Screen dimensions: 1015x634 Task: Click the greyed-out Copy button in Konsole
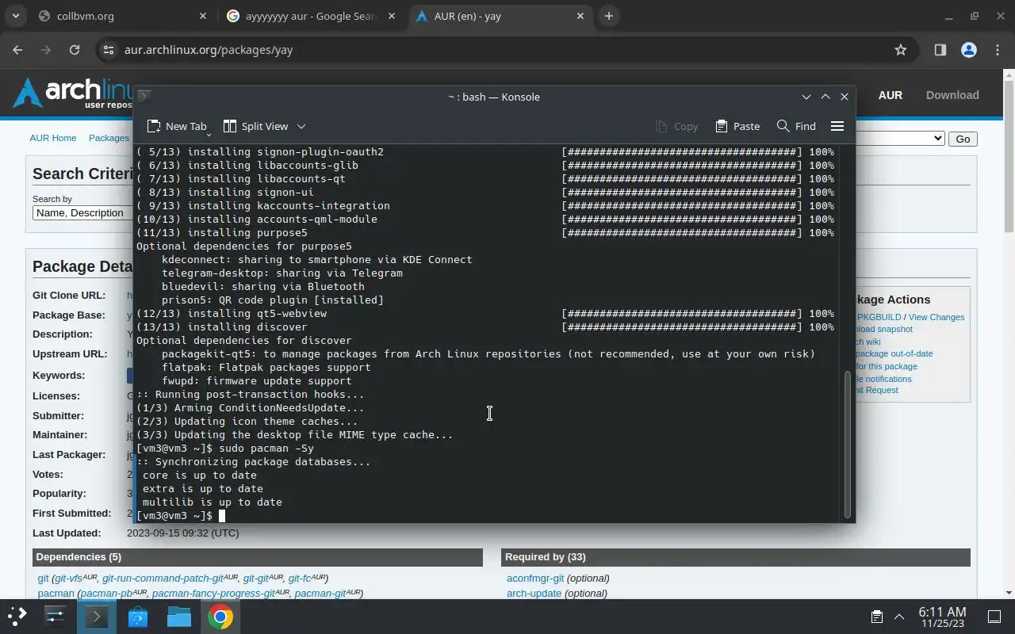(x=676, y=126)
